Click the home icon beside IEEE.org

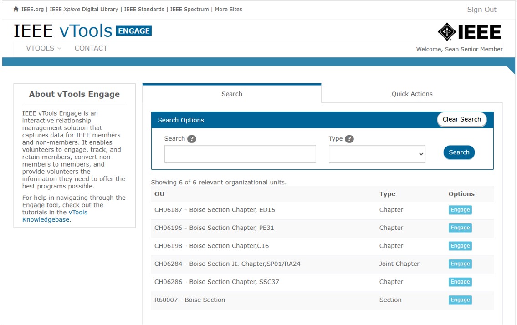[x=16, y=9]
